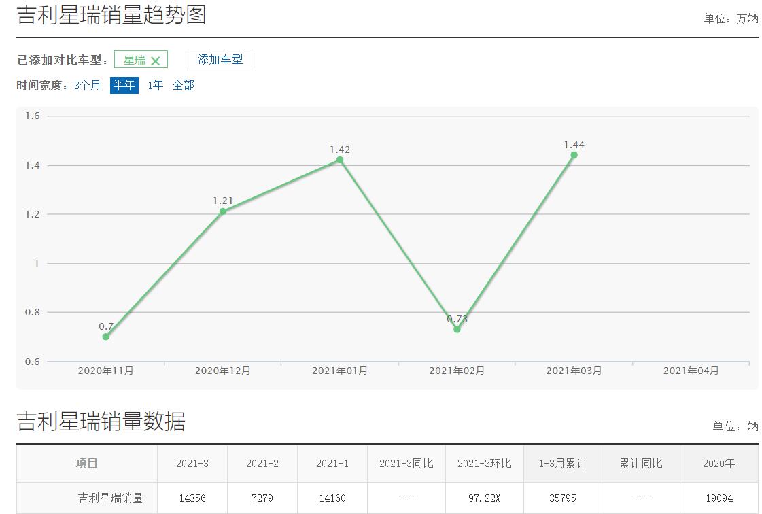This screenshot has height=514, width=762.
Task: Click the 2021-3同比 column header
Action: [x=406, y=464]
